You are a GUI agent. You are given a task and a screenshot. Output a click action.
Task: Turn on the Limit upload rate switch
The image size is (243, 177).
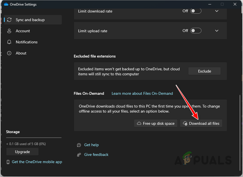point(196,31)
